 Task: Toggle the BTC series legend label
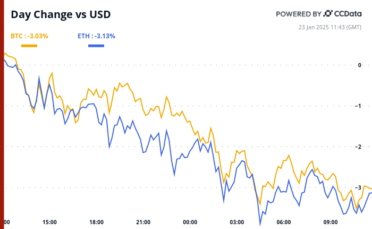pos(29,36)
